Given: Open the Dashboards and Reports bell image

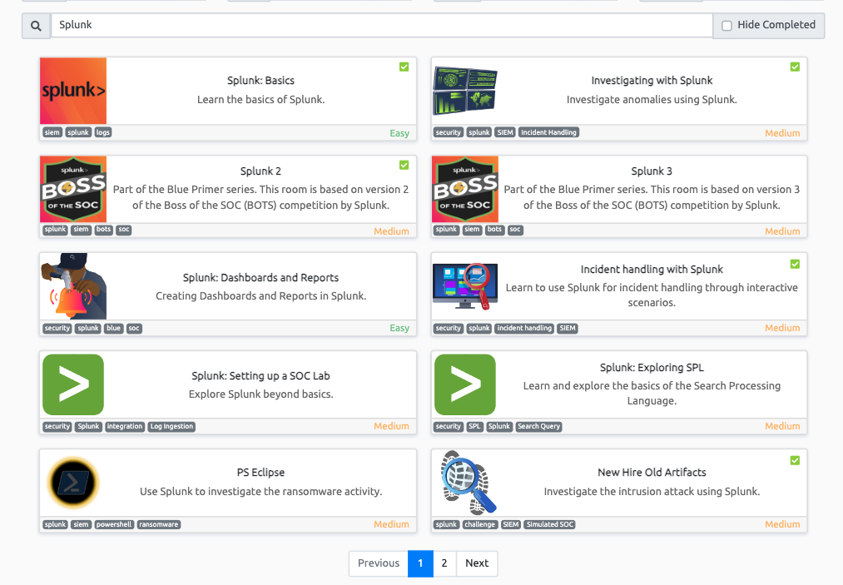Looking at the screenshot, I should coord(73,287).
